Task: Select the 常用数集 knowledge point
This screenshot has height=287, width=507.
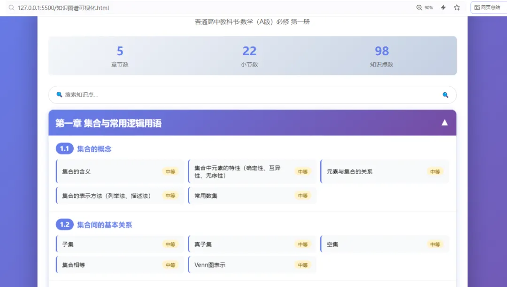Action: click(x=252, y=196)
